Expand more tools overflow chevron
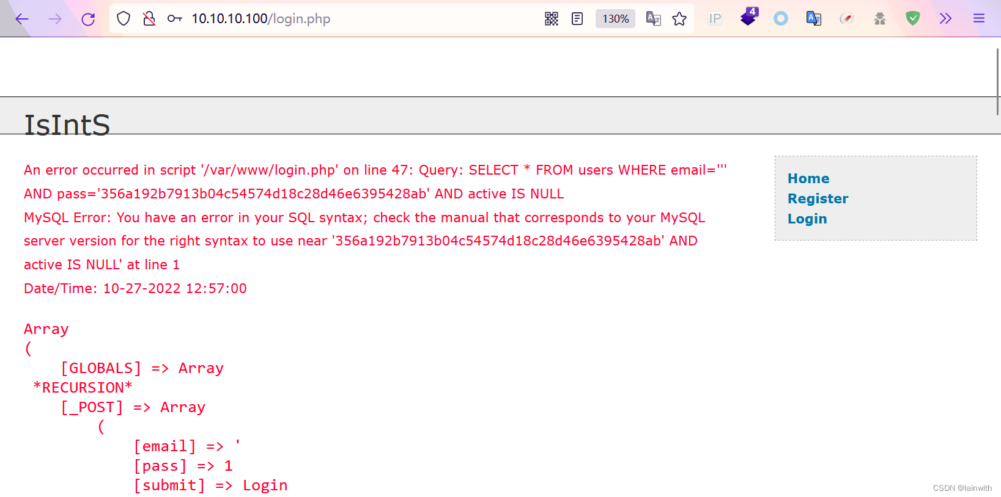 [x=946, y=19]
